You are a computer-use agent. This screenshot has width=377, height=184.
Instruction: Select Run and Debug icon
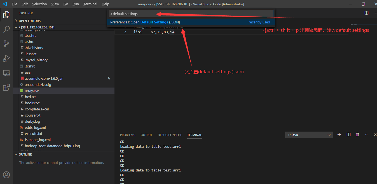[6, 58]
